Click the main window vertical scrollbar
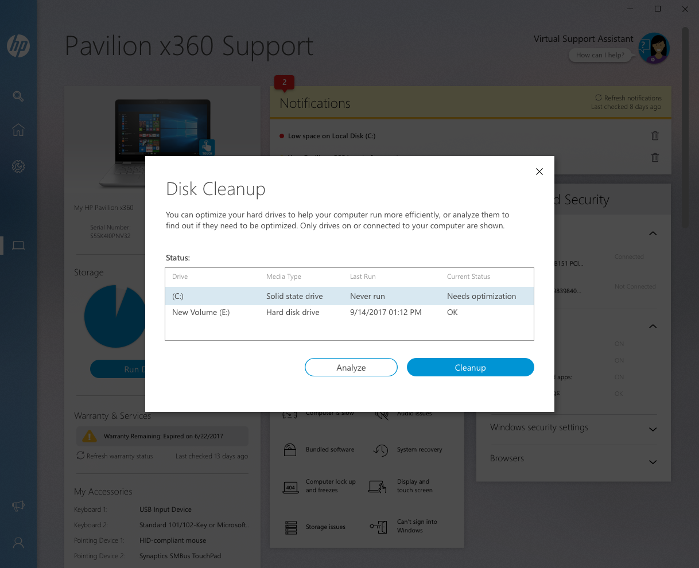Viewport: 699px width, 568px height. [685, 126]
